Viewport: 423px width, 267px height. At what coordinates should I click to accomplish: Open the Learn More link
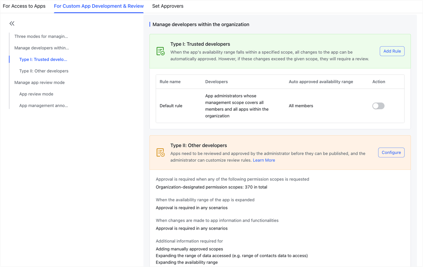click(x=264, y=160)
